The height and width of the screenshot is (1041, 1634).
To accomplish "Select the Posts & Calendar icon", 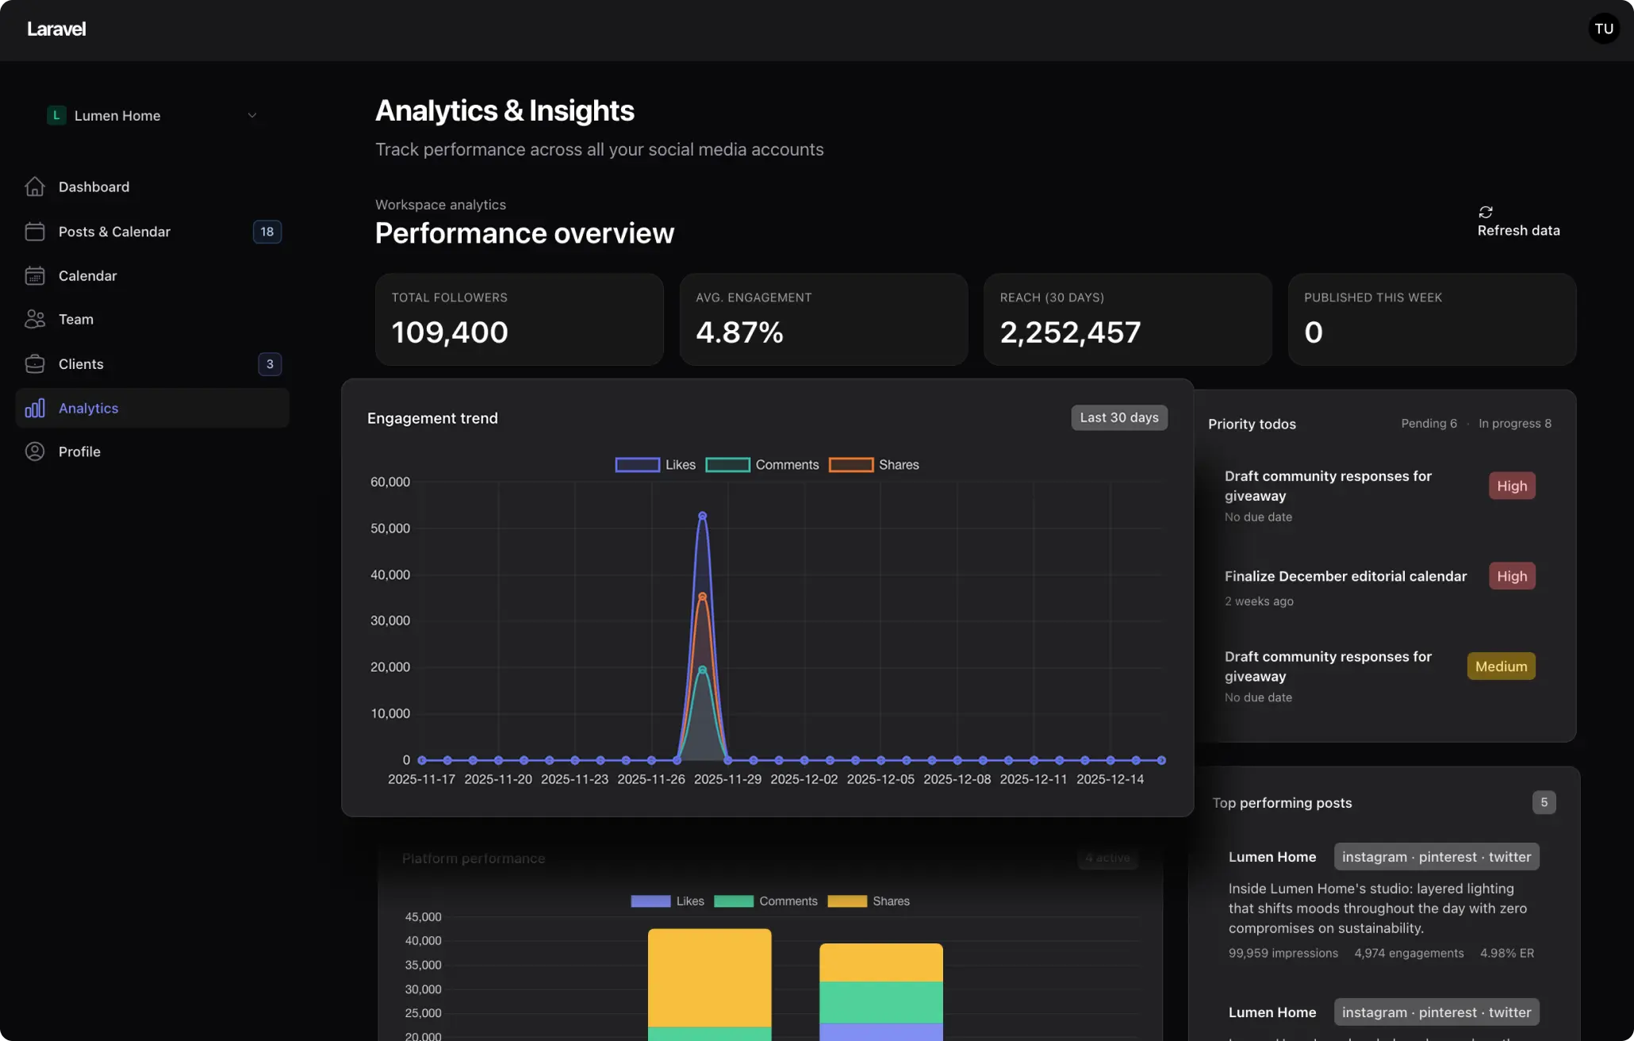I will (x=35, y=231).
